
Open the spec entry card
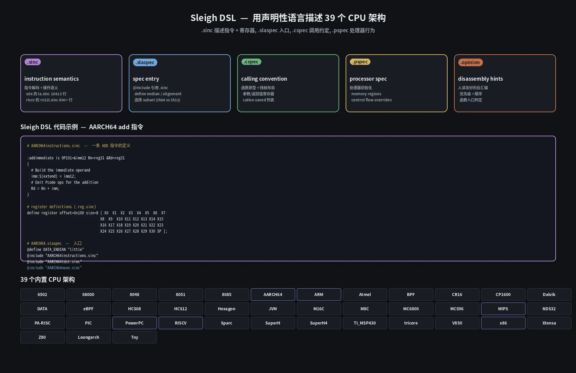[x=180, y=83]
